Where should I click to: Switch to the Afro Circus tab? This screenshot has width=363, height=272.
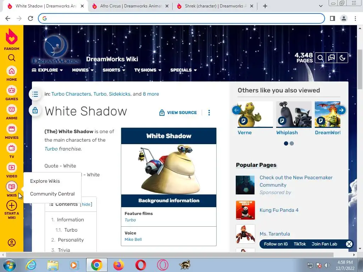[x=131, y=6]
